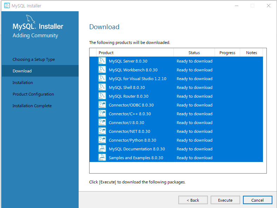The image size is (277, 208).
Task: Click the MySQL Server 8.0.30 product icon
Action: tap(102, 61)
